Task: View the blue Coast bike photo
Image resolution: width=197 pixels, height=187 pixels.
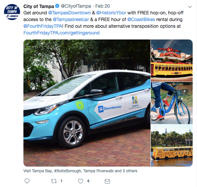Action: tap(172, 103)
